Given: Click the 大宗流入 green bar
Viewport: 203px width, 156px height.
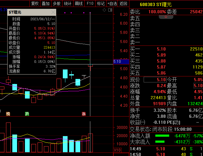Looking at the screenshot, I should [x=160, y=142].
